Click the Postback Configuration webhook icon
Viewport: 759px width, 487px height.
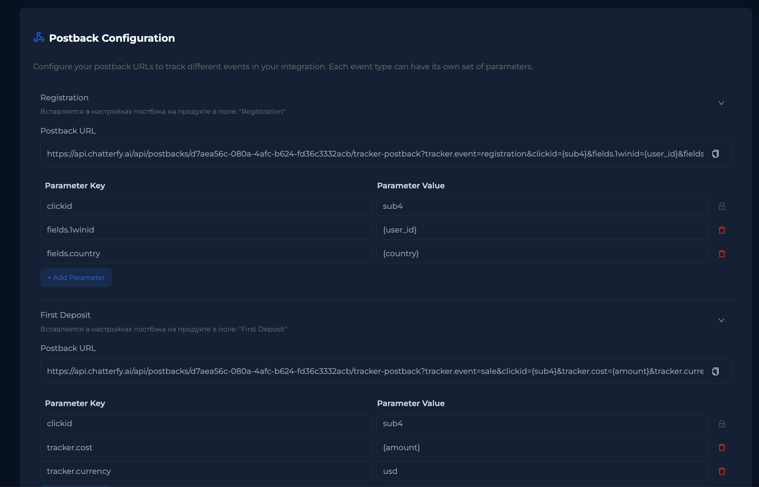(39, 37)
